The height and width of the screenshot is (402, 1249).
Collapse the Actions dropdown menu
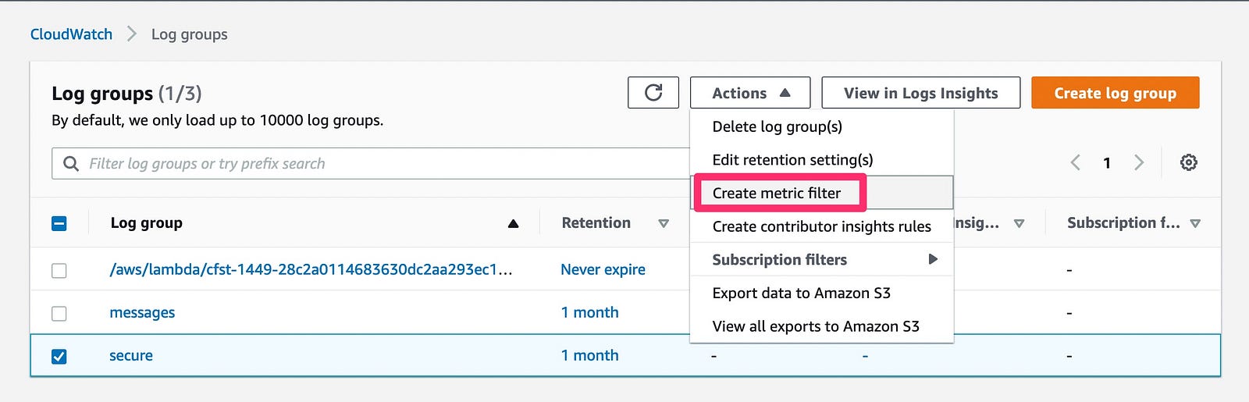click(749, 93)
